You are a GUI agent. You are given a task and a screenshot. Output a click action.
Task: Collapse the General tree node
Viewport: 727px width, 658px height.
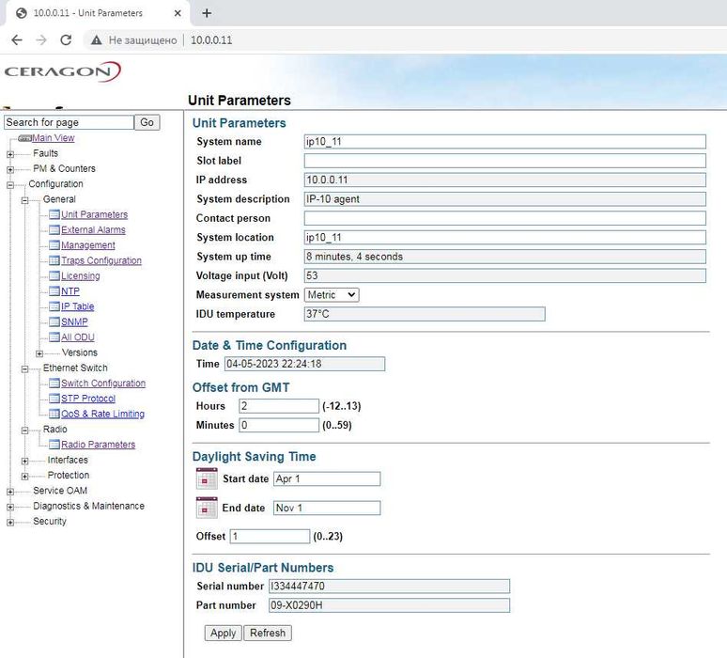[25, 200]
